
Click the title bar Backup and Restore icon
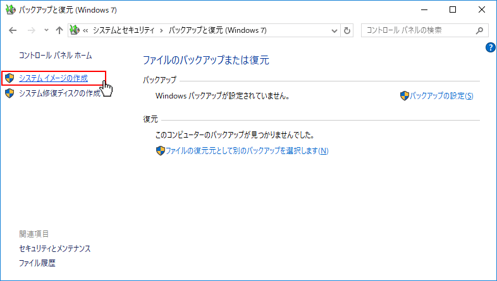[11, 10]
